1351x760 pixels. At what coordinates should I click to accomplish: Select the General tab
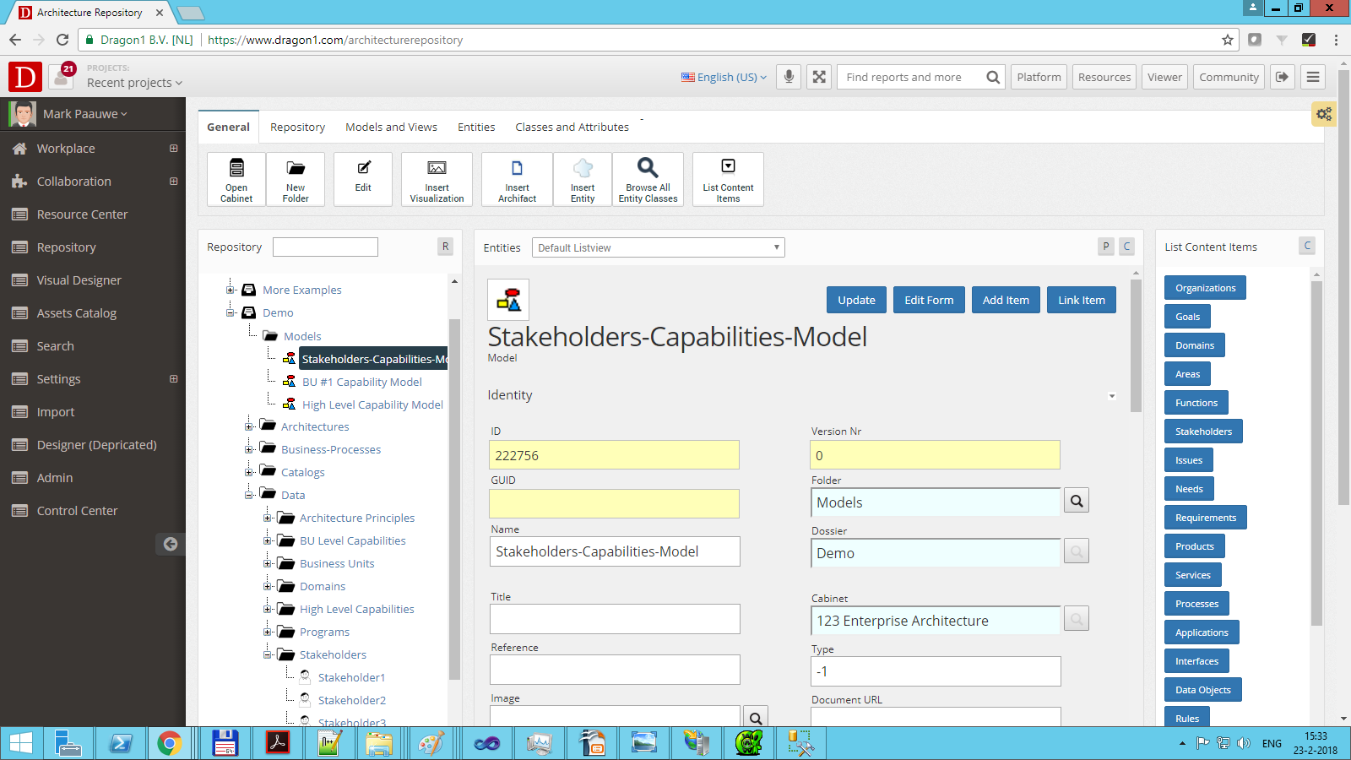(x=228, y=128)
